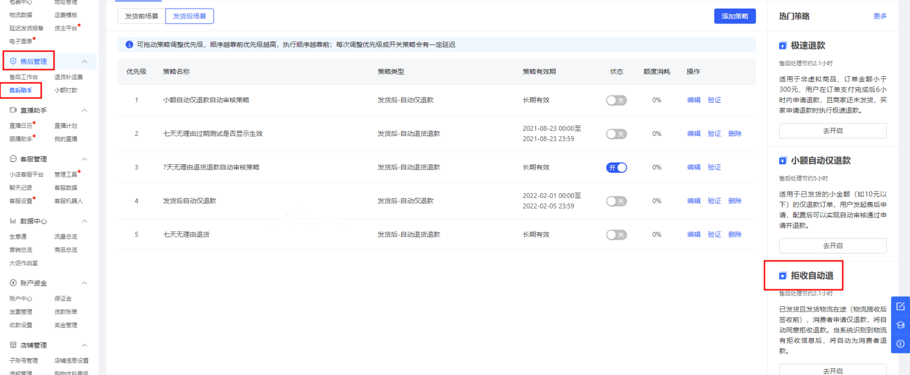Click the info icon in the blue notice bar
This screenshot has height=375, width=910.
(x=129, y=44)
